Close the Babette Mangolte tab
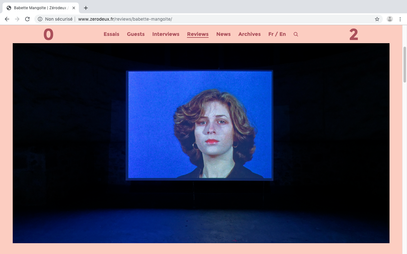Viewport: 407px width, 254px height. point(74,8)
